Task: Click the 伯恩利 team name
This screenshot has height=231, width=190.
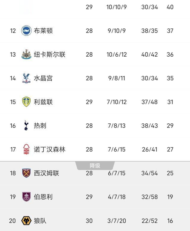Action: [x=43, y=197]
